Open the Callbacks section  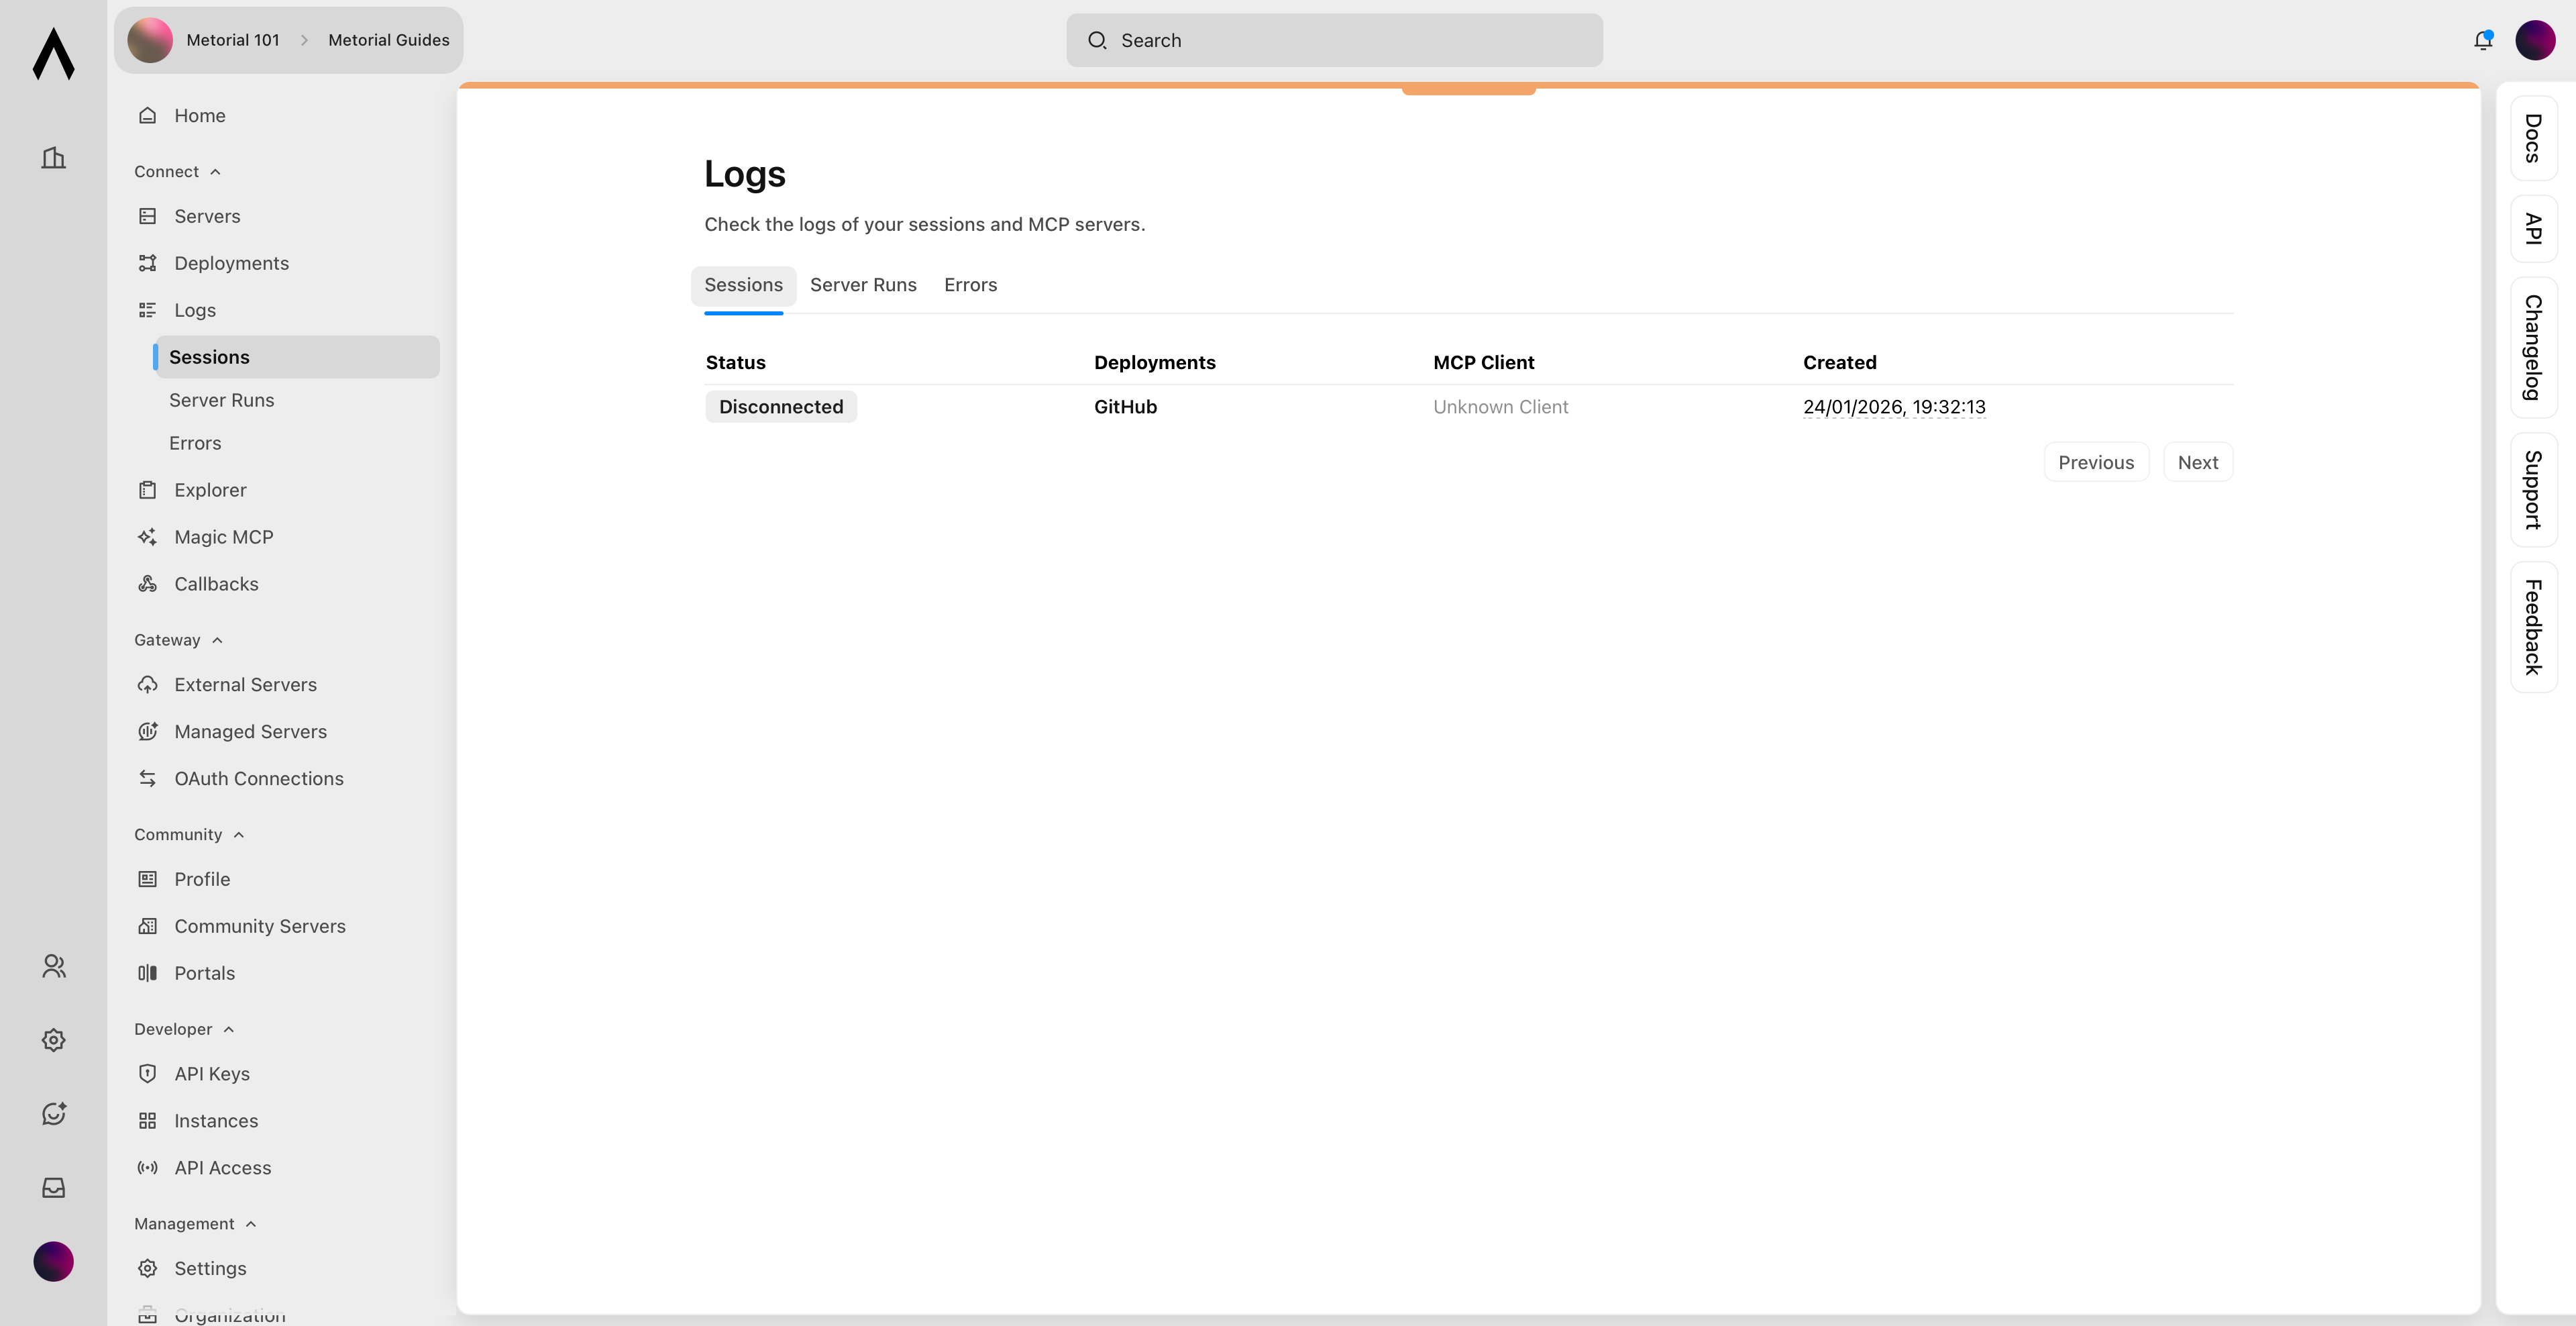pos(216,583)
